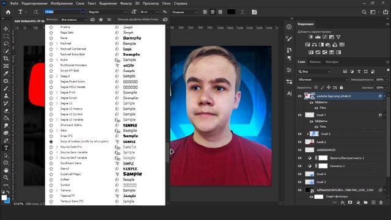Open the font family dropdown arrow
391x220 pixels.
point(82,12)
